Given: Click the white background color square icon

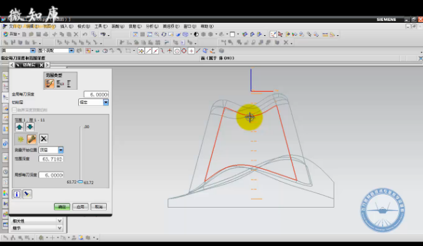Looking at the screenshot, I should coord(232,34).
